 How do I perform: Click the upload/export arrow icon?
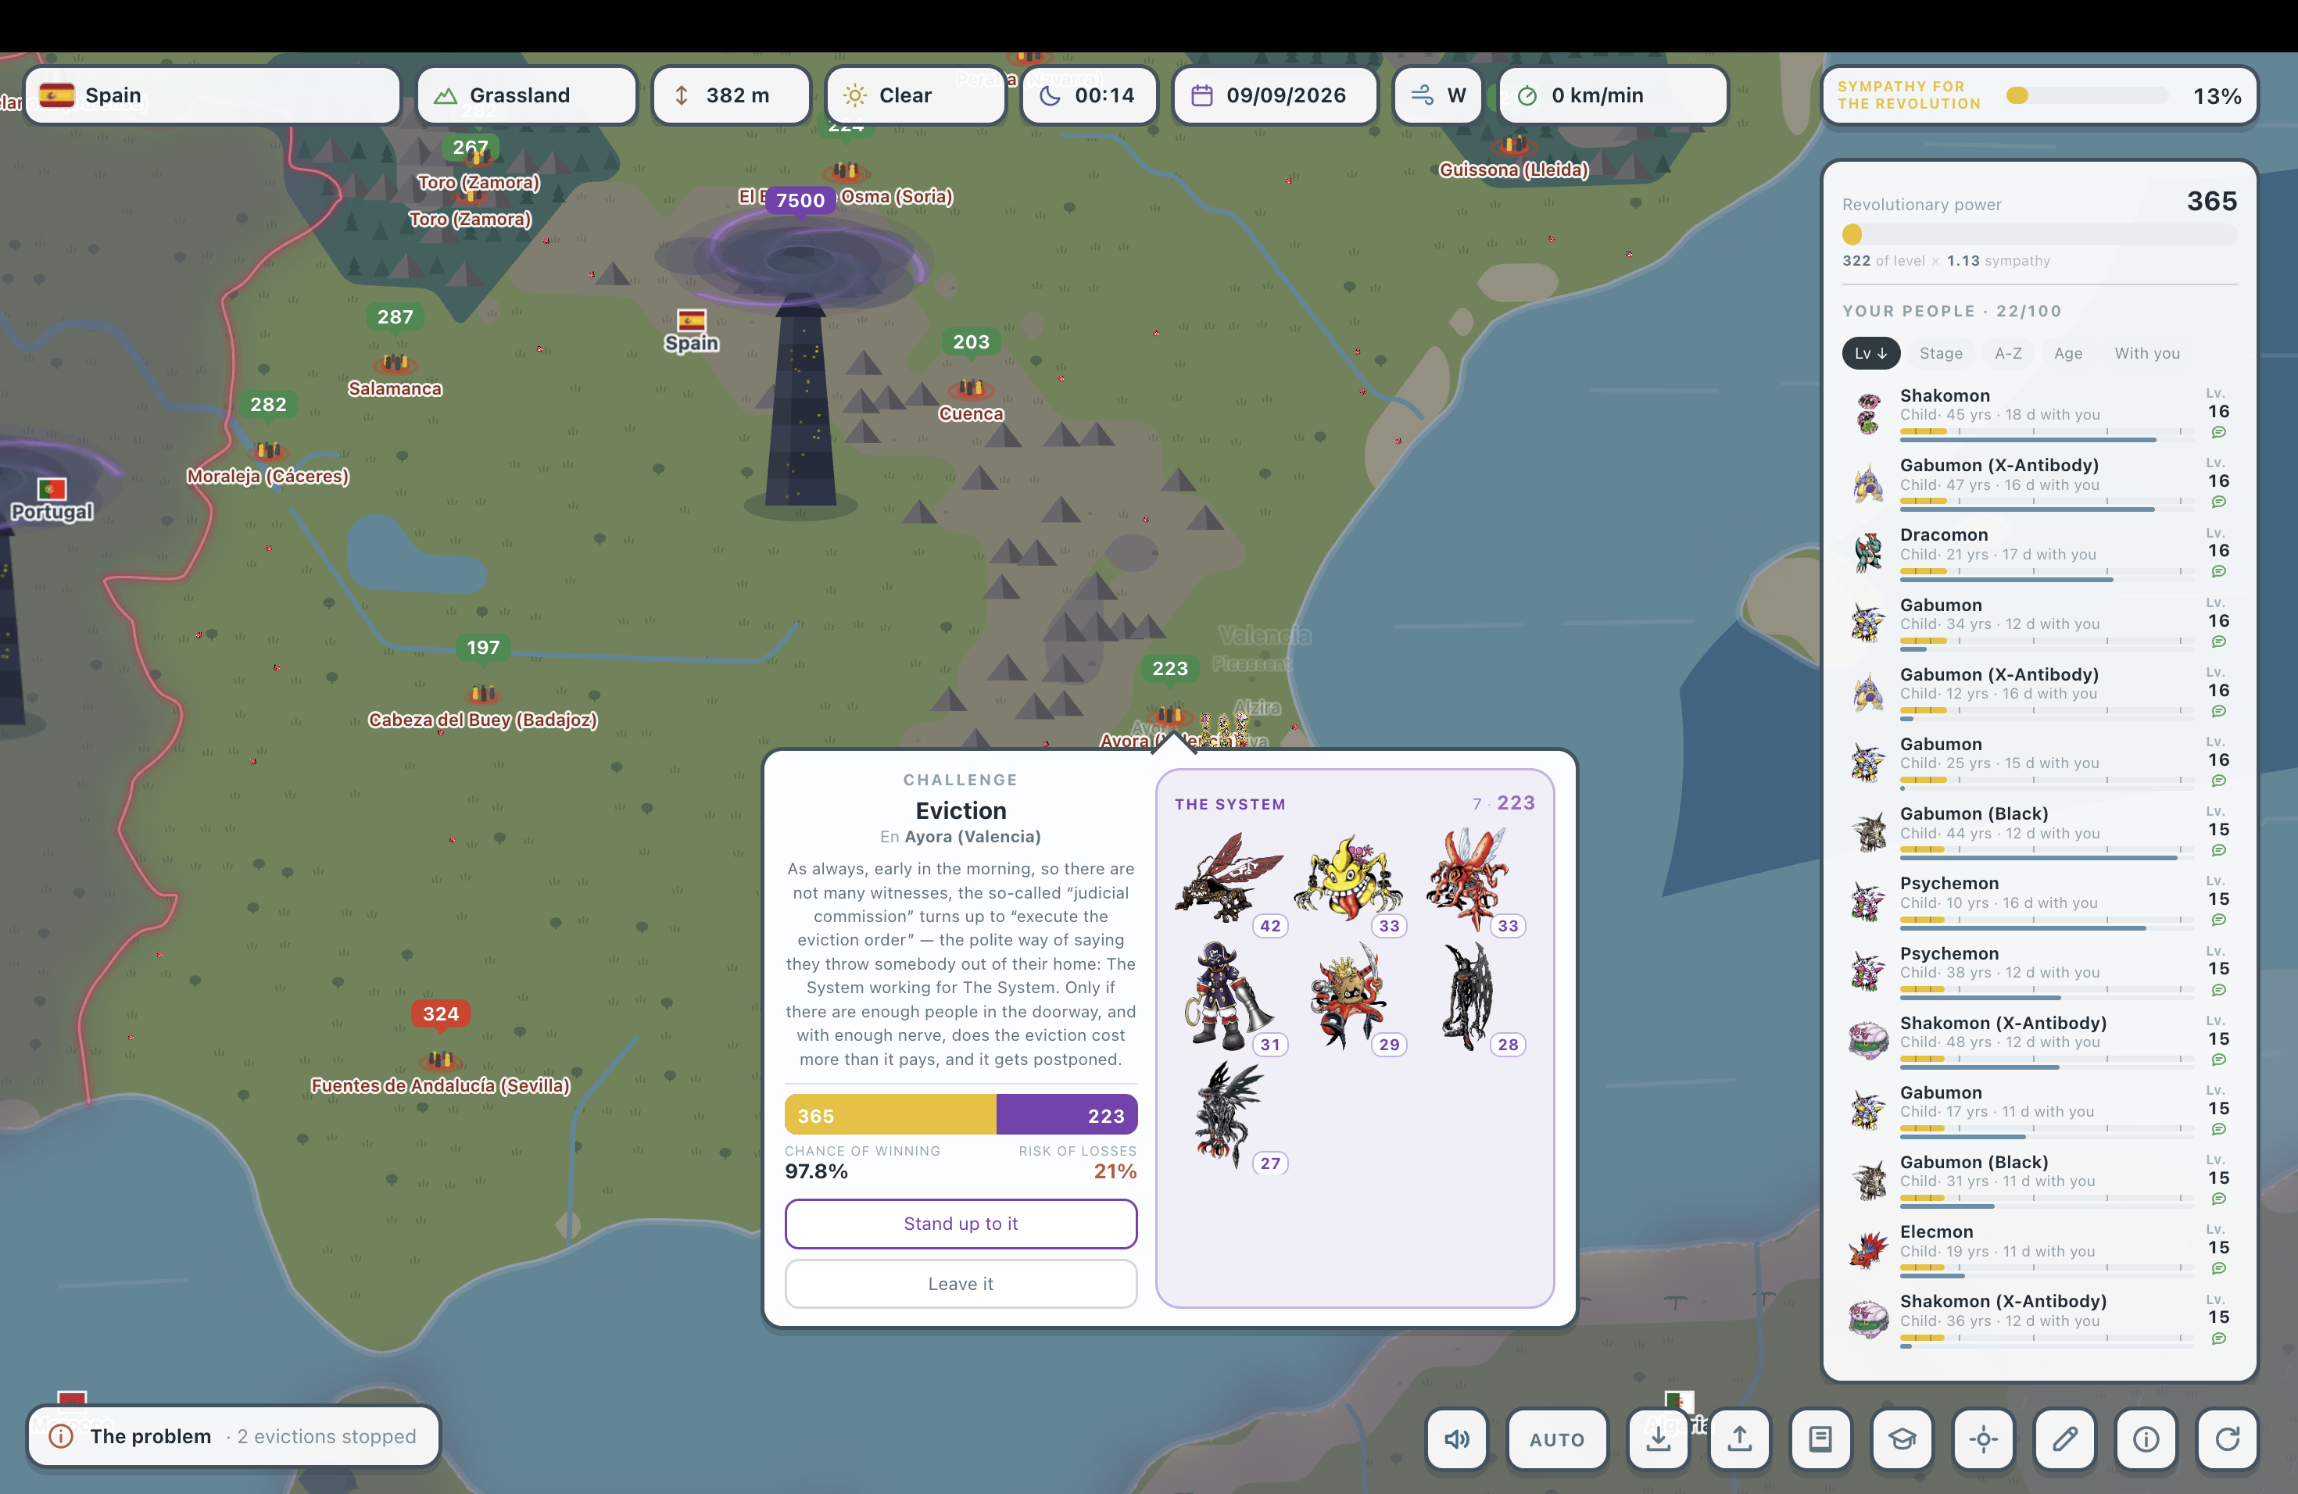point(1739,1439)
